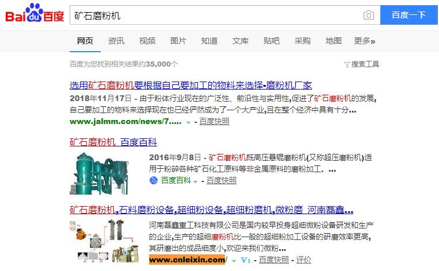
Task: Click the date 2016年9月8日
Action: coord(175,157)
